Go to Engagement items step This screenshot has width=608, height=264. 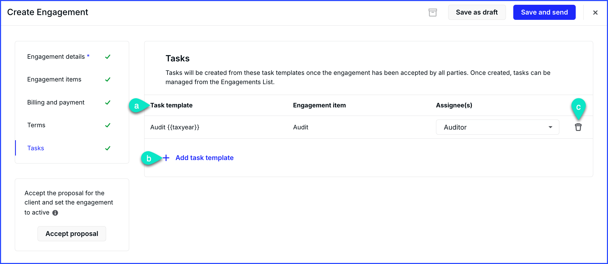coord(54,79)
